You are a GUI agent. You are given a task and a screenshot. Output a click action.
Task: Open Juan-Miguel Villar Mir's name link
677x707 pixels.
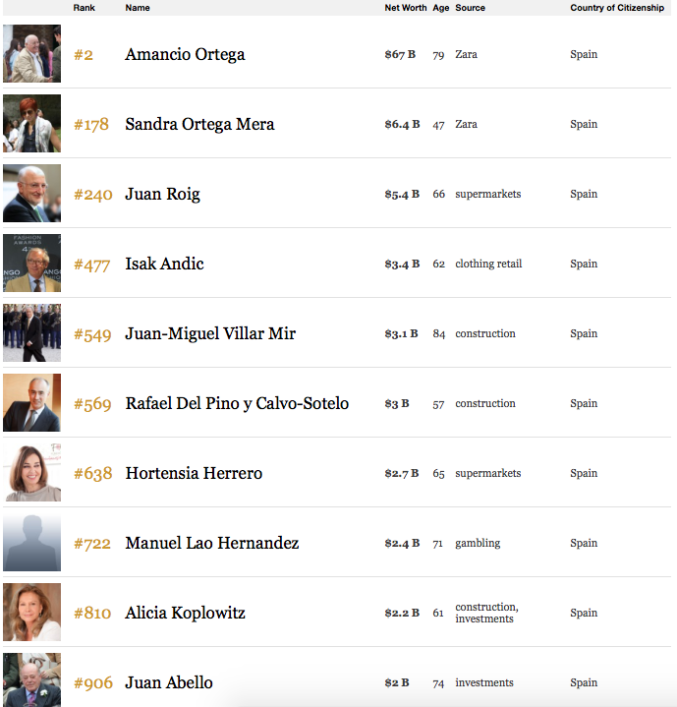pos(210,333)
